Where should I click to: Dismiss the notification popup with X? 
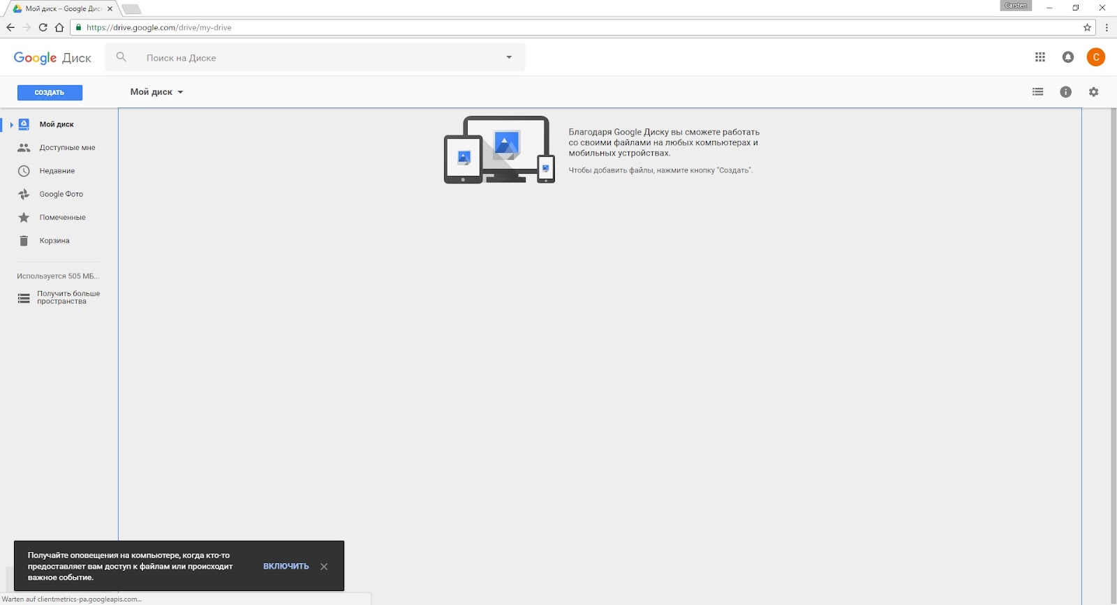point(324,567)
